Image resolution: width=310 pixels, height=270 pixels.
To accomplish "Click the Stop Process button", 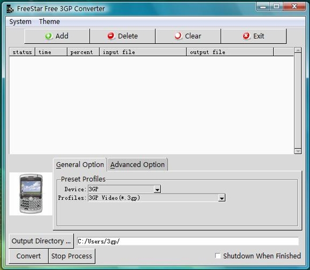I will coord(72,256).
